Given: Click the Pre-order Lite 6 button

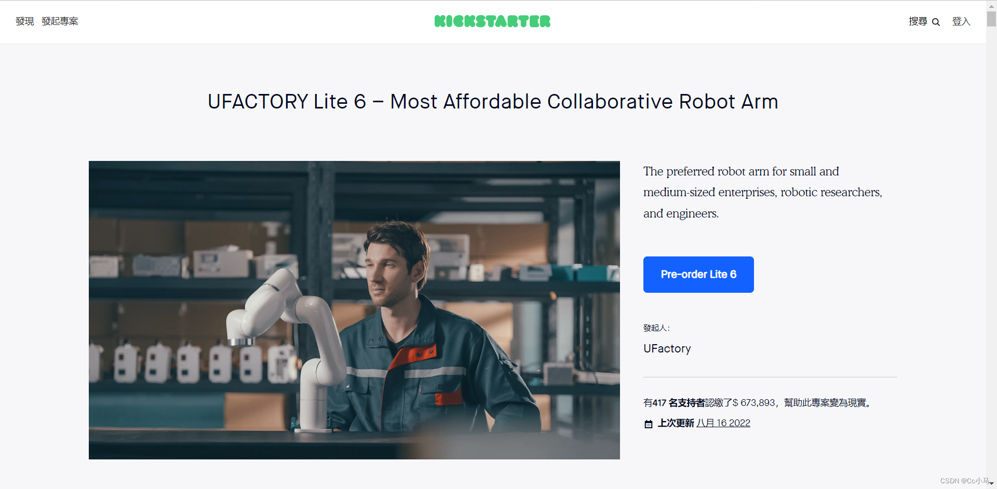Looking at the screenshot, I should click(698, 275).
